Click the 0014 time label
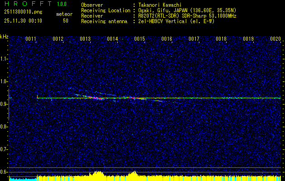The image size is (285, 181). (112, 39)
